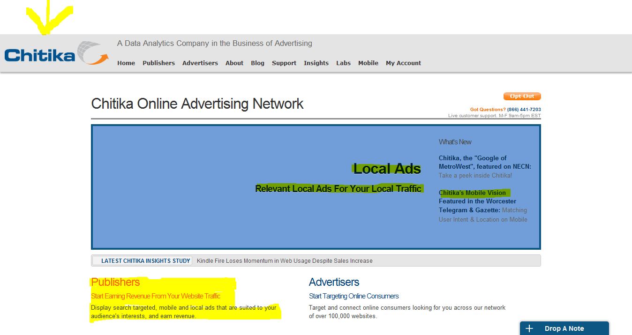This screenshot has height=335, width=632.
Task: Go to Labs in the navigation
Action: coord(343,63)
